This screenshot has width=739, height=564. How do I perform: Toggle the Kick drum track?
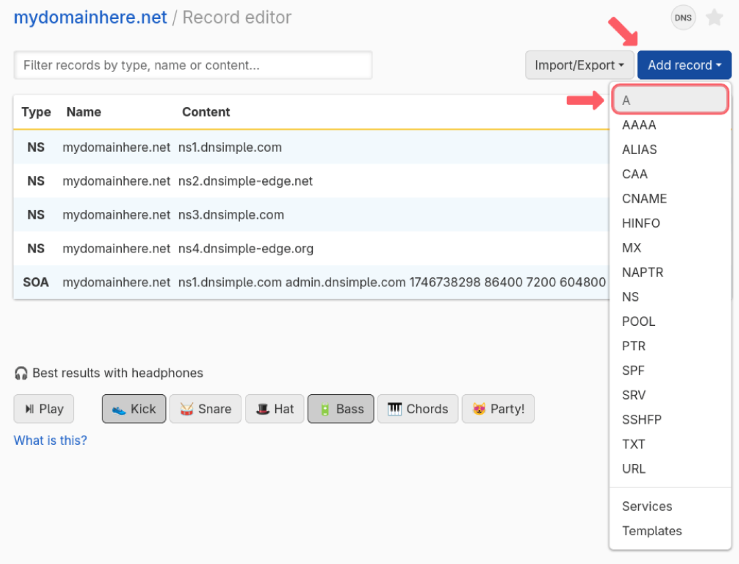(134, 409)
